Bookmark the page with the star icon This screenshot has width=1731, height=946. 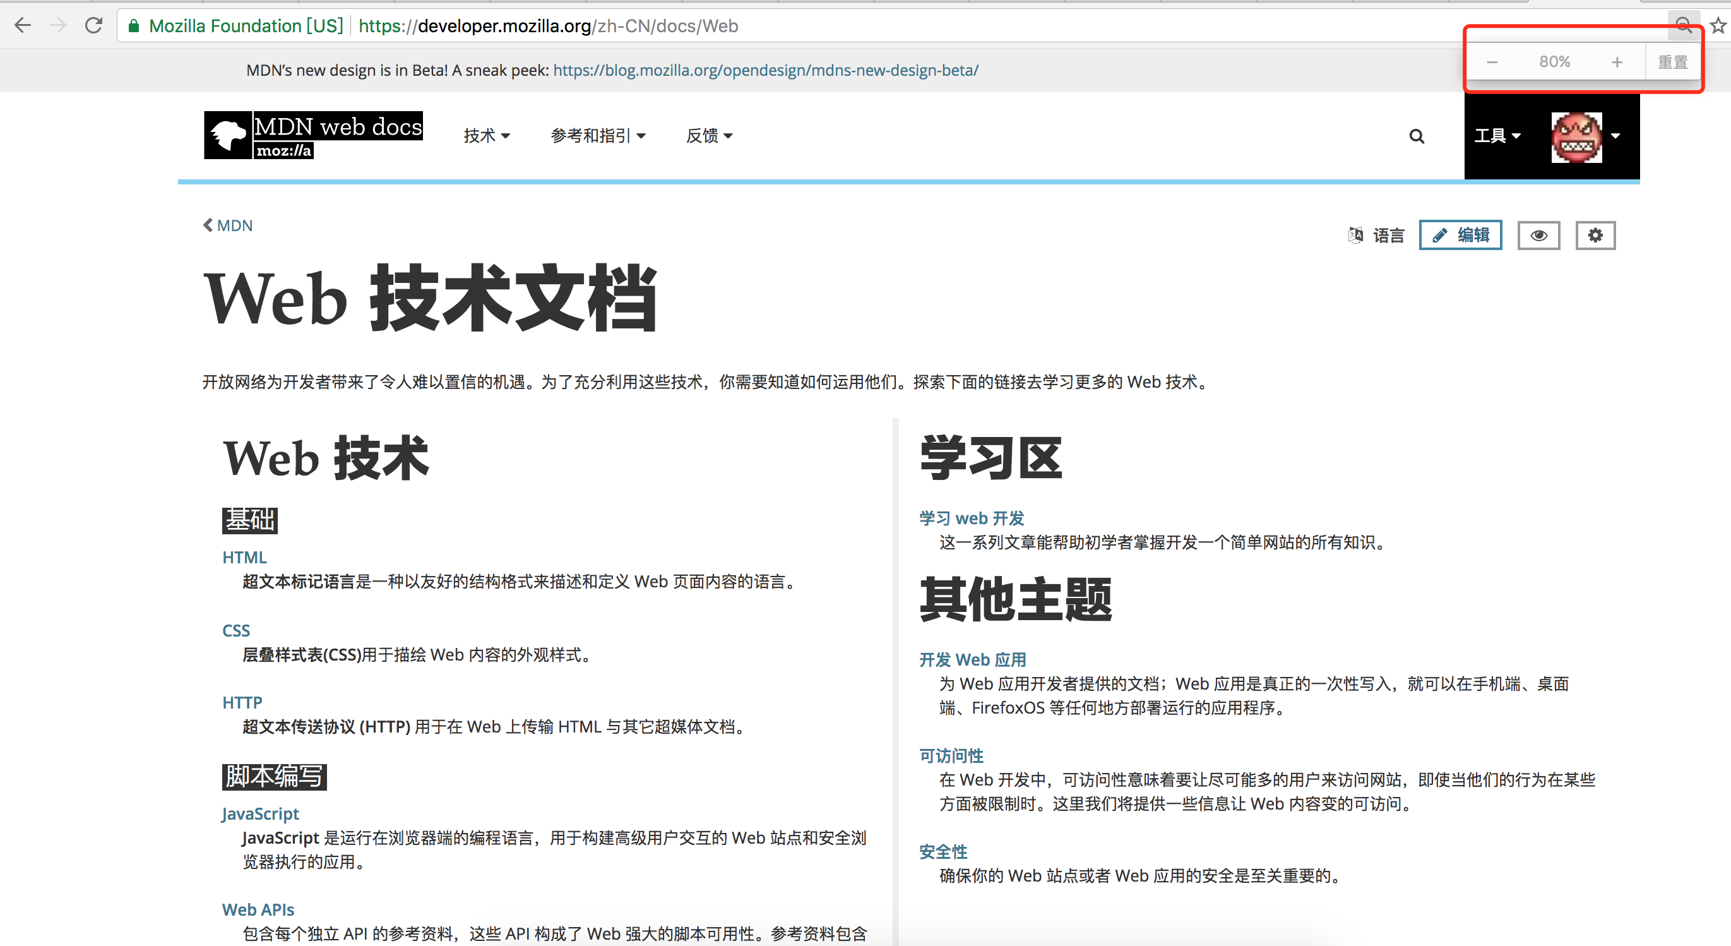(1718, 25)
